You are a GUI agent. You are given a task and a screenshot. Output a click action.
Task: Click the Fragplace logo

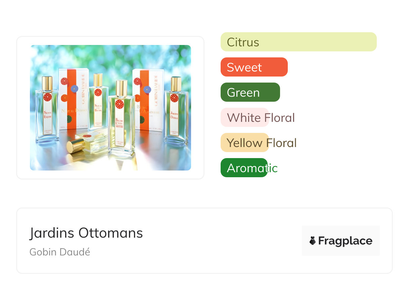[x=340, y=241]
